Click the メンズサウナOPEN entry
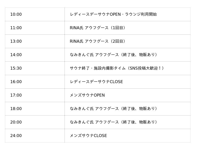Viewport: 200px width, 150px height. click(87, 95)
